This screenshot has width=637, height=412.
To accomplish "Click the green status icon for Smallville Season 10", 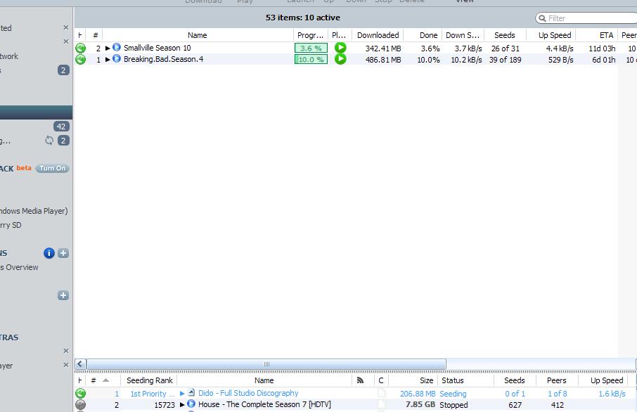I will [x=80, y=48].
